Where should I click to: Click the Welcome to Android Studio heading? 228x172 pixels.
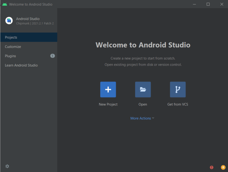pyautogui.click(x=143, y=45)
